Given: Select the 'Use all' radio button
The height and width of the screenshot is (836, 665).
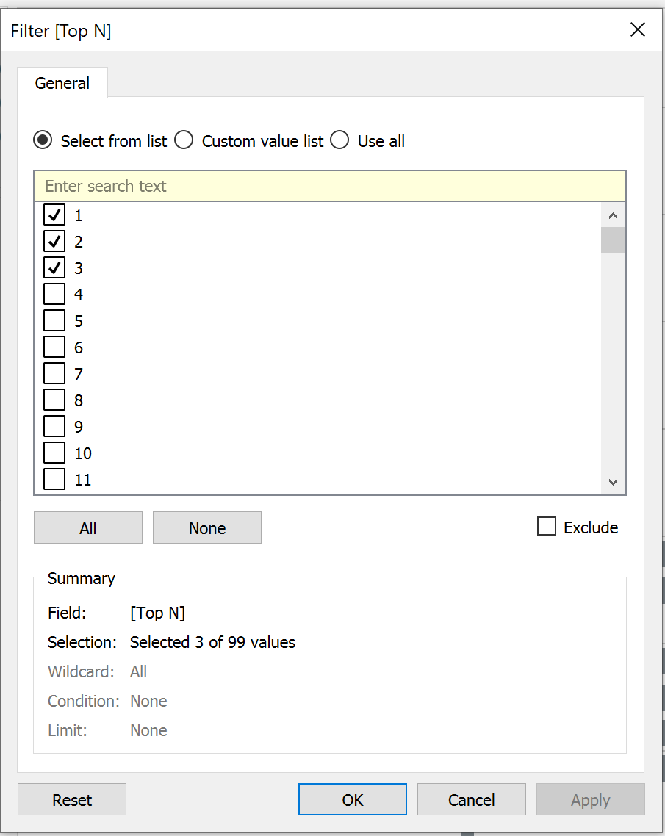Looking at the screenshot, I should [339, 140].
